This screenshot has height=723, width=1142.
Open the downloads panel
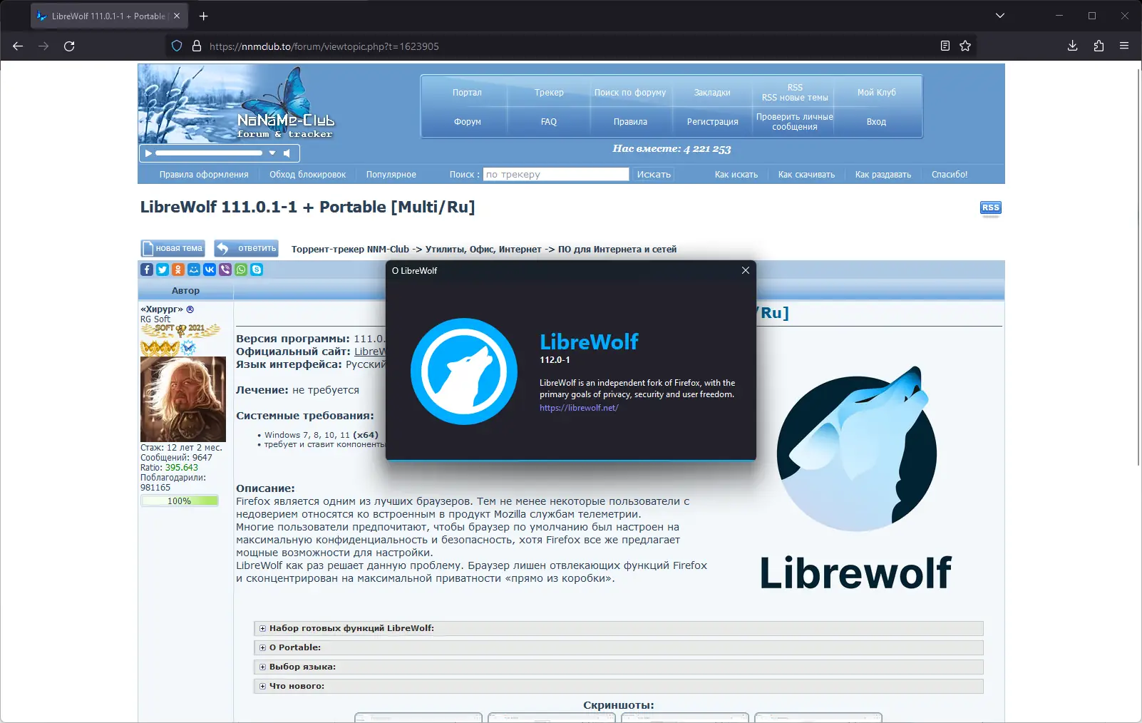(x=1072, y=46)
